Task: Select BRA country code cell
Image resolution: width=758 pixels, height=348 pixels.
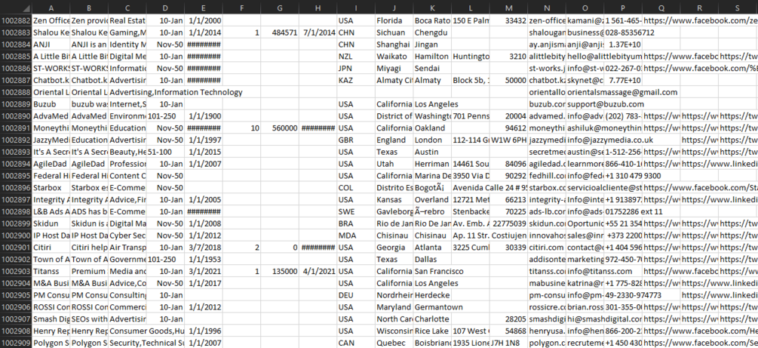Action: coord(356,223)
